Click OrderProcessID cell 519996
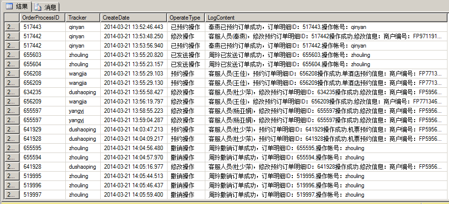 43,185
